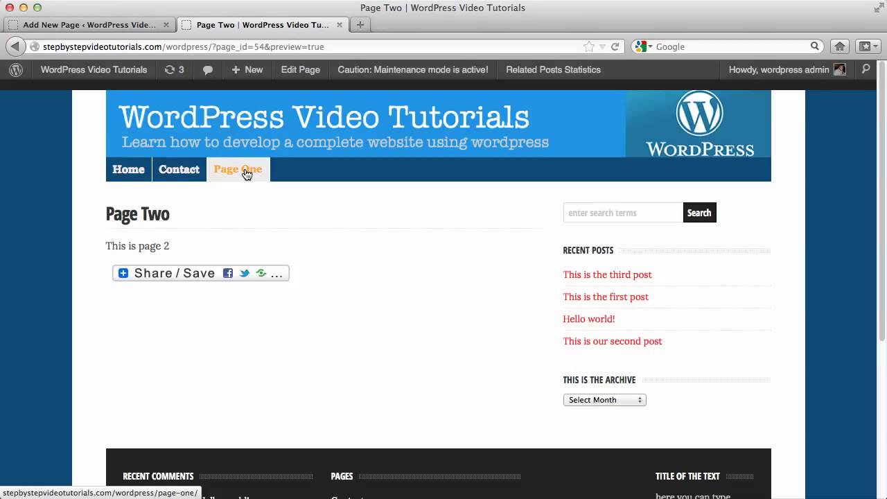The width and height of the screenshot is (887, 499).
Task: Open the Firefox home page icon
Action: pyautogui.click(x=840, y=46)
